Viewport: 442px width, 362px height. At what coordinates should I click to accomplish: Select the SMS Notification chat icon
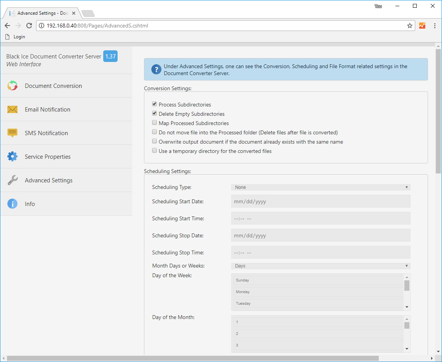pos(12,133)
